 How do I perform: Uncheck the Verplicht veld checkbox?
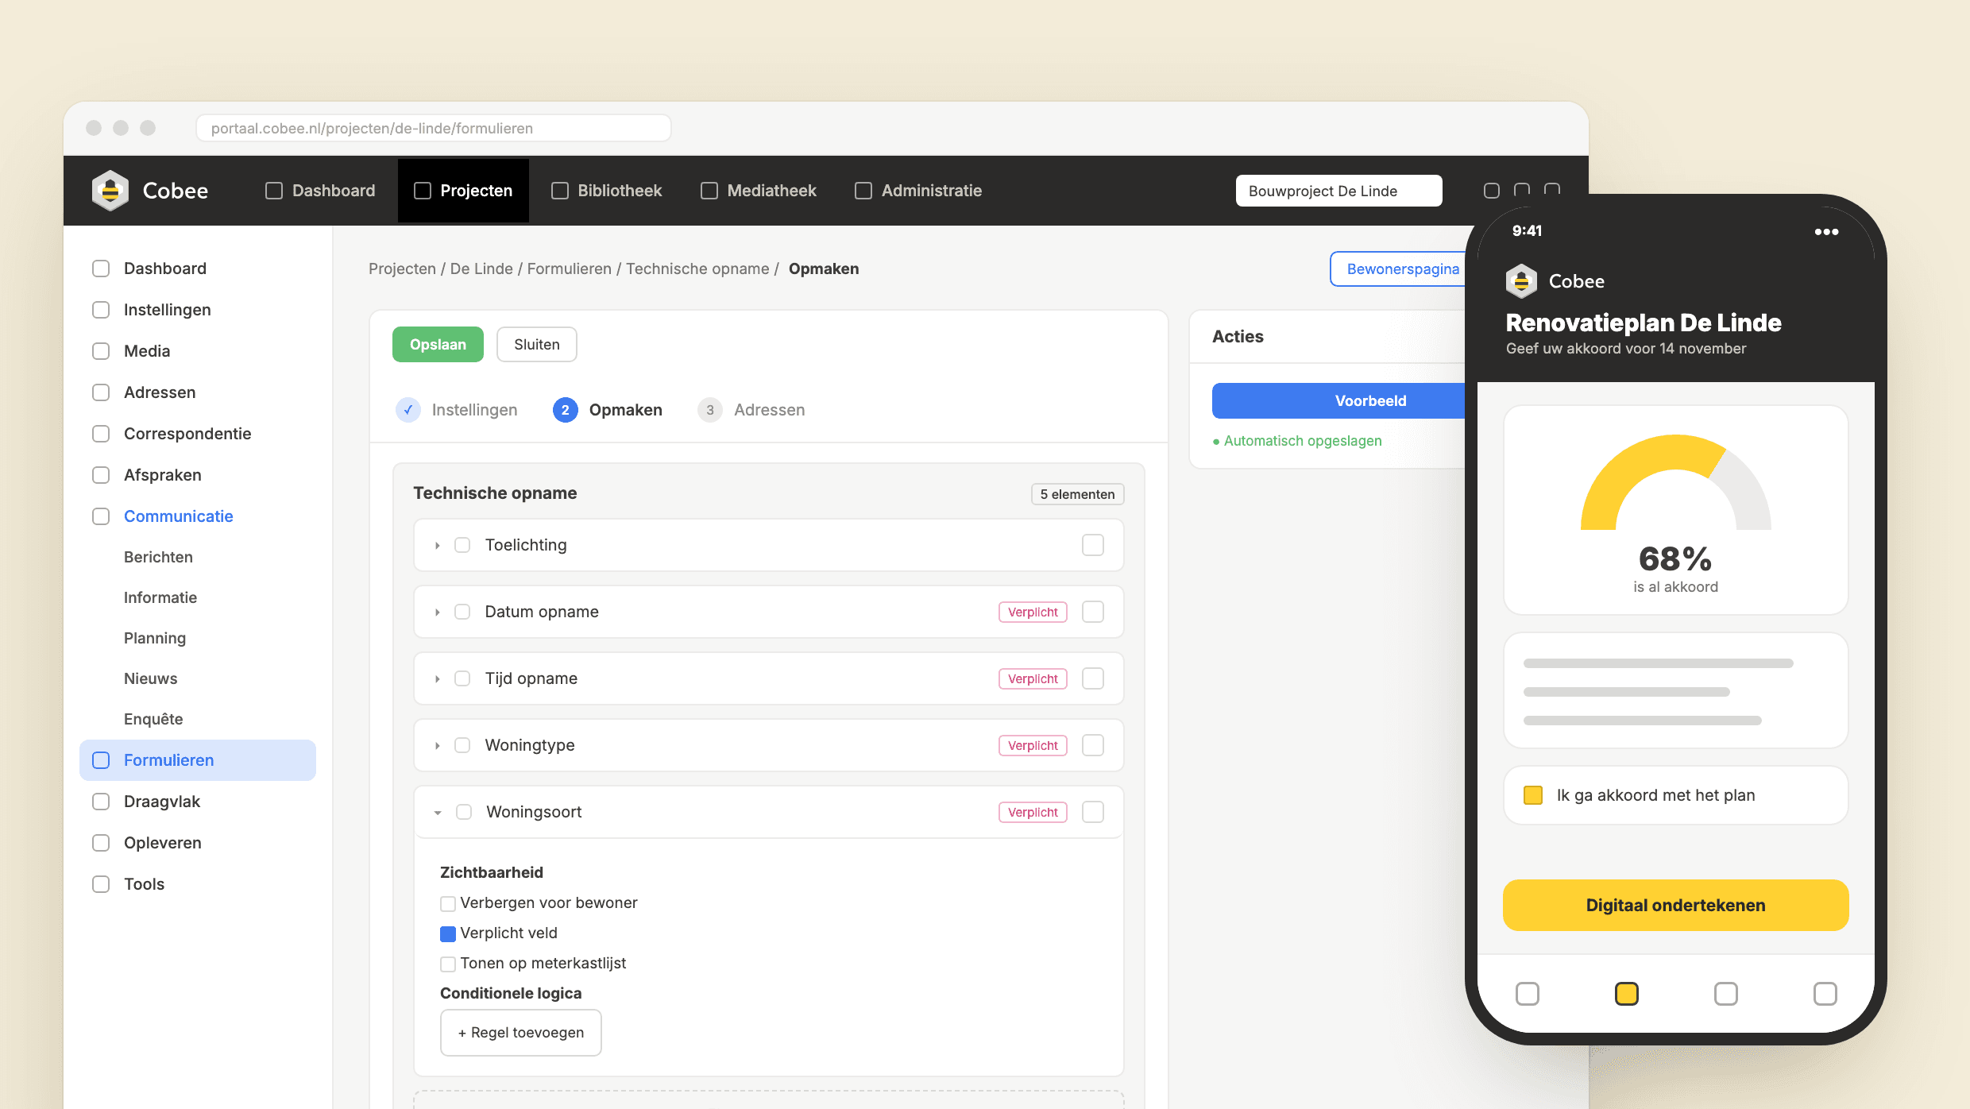click(448, 933)
